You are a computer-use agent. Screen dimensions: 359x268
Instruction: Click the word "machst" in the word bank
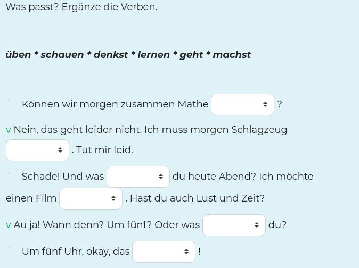(x=232, y=55)
